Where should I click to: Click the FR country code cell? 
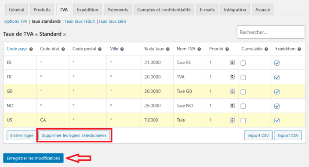click(20, 77)
